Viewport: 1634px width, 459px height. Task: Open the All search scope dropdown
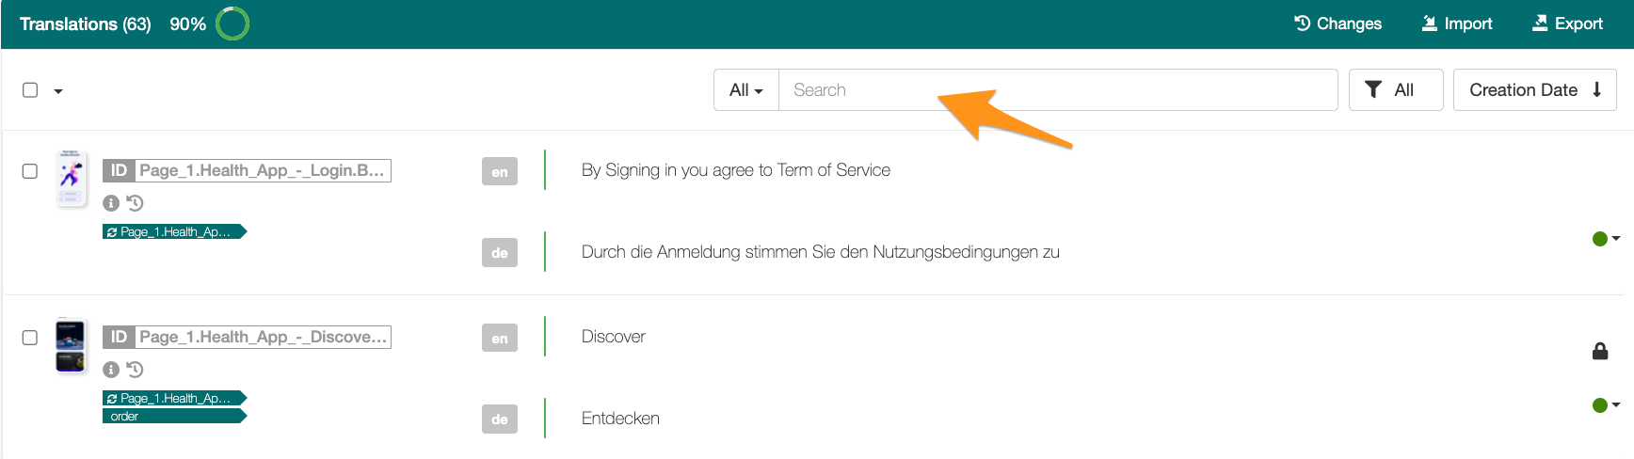(746, 90)
